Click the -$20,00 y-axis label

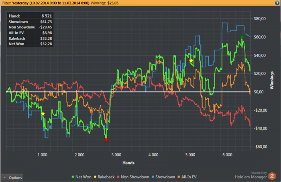(261, 110)
